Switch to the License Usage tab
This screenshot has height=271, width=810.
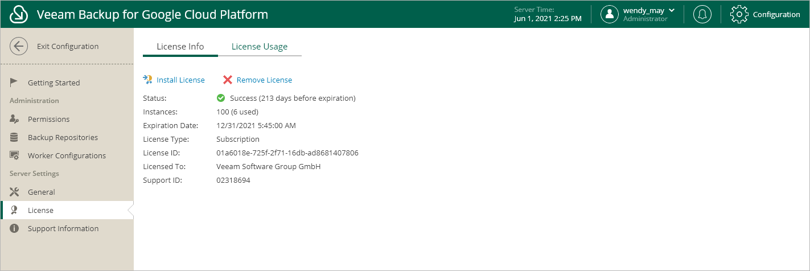260,47
